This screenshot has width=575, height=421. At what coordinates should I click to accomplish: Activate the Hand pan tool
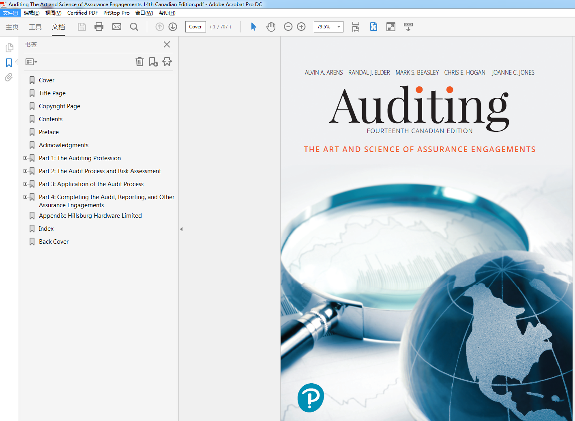tap(271, 27)
